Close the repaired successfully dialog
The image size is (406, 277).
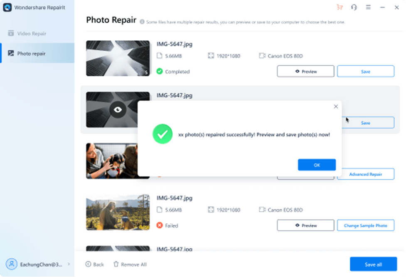[336, 106]
